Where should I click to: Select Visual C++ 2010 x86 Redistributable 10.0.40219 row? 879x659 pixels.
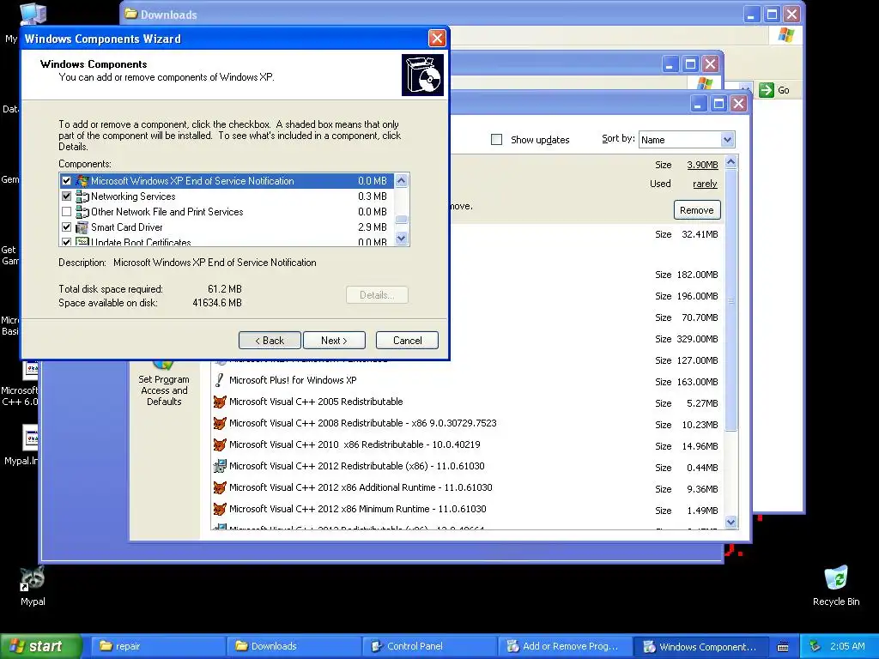click(x=469, y=445)
